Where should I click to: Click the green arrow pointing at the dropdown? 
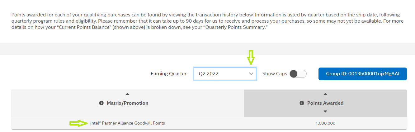251,57
